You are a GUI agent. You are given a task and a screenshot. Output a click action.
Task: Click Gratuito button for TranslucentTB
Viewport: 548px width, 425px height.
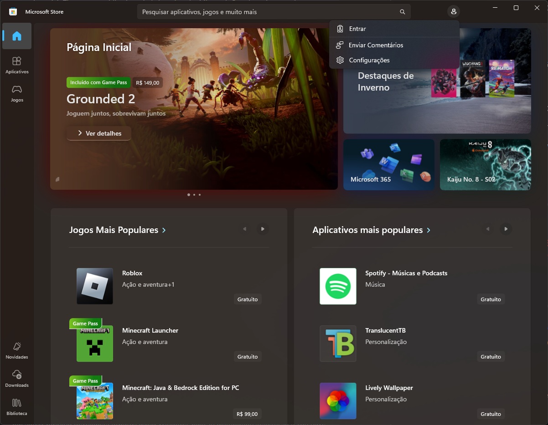pyautogui.click(x=491, y=357)
